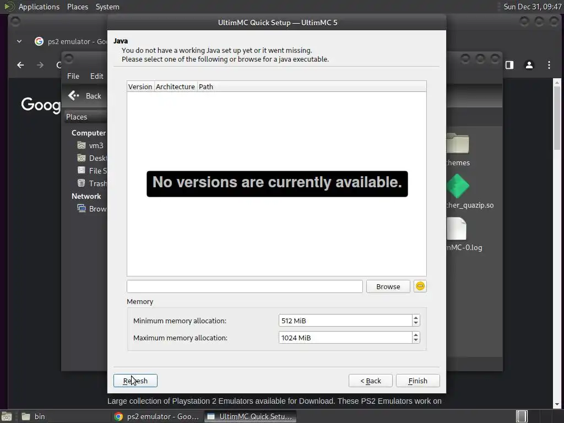The image size is (564, 423).
Task: Open the Applications menu
Action: click(39, 7)
